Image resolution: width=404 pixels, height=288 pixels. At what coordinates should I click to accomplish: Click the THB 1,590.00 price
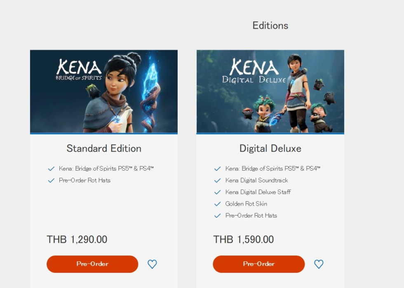244,239
